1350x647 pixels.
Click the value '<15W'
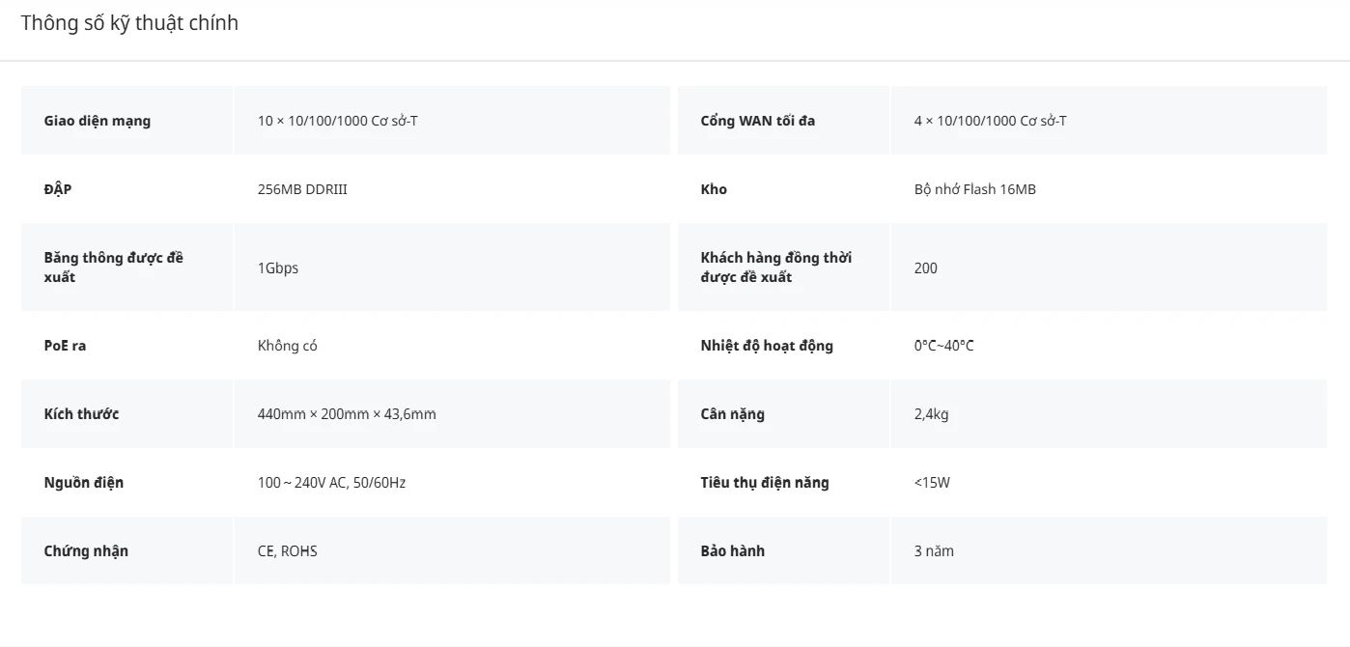point(932,483)
